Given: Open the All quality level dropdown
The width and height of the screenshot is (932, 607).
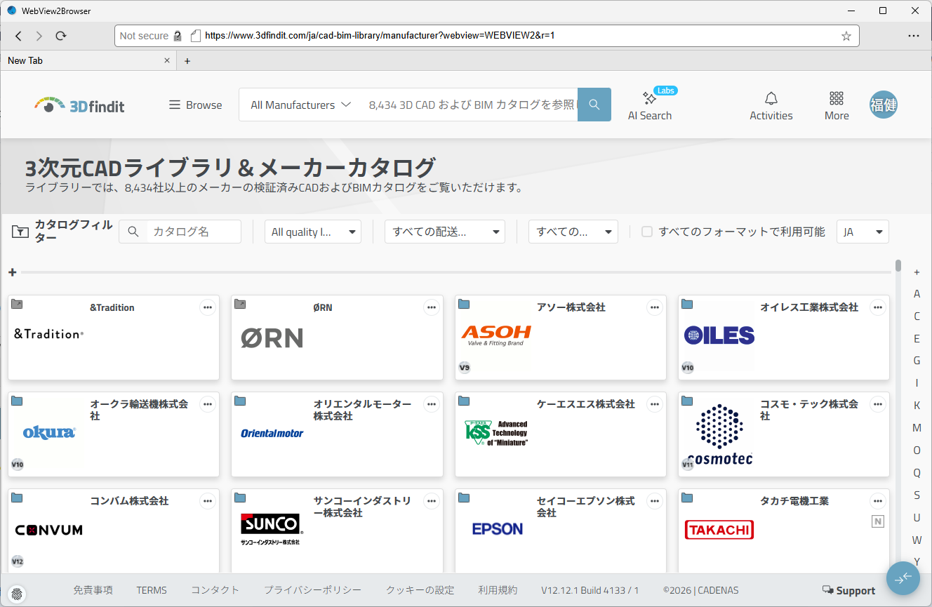Looking at the screenshot, I should click(x=312, y=232).
